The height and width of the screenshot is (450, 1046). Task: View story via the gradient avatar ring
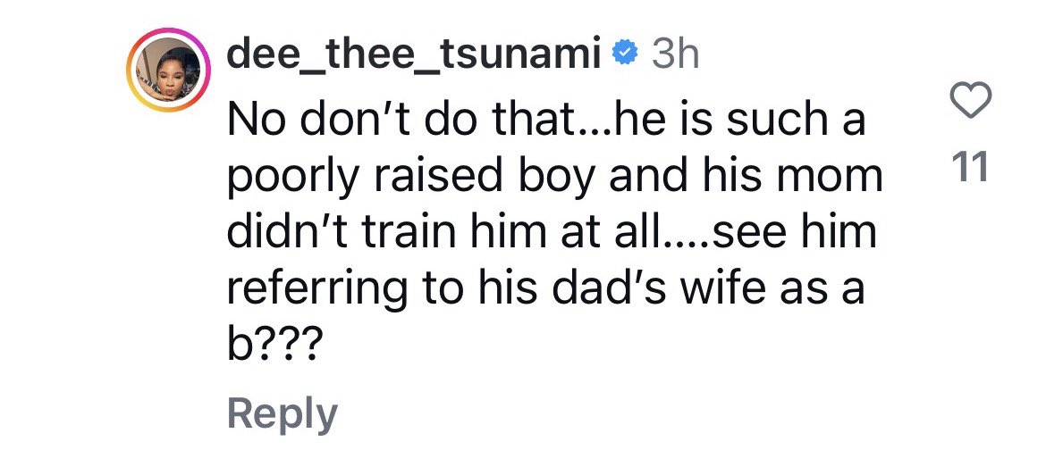(169, 70)
